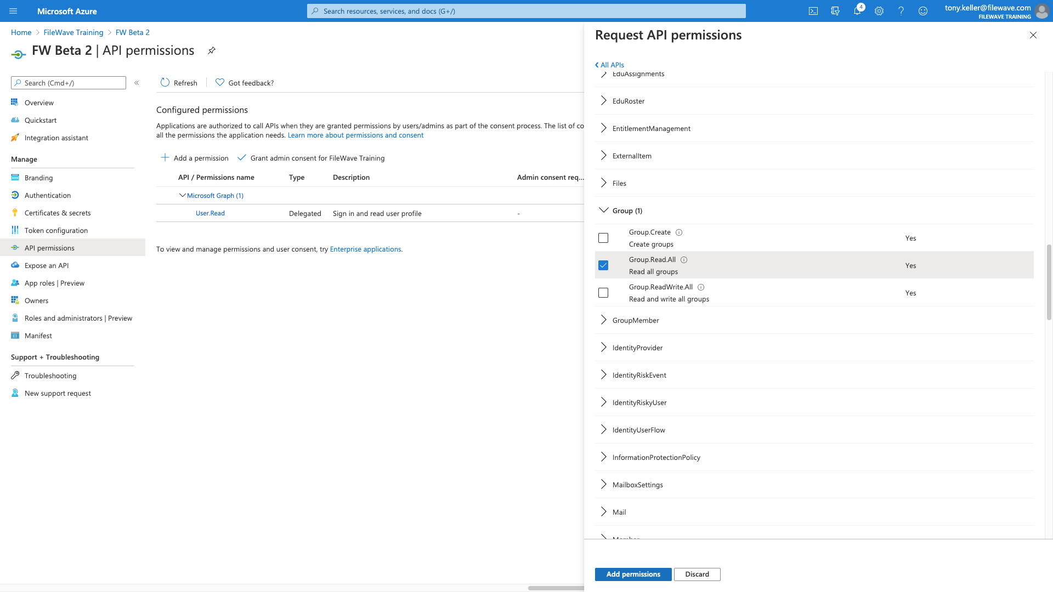Click the FW Beta 2 app logo icon

coord(18,54)
